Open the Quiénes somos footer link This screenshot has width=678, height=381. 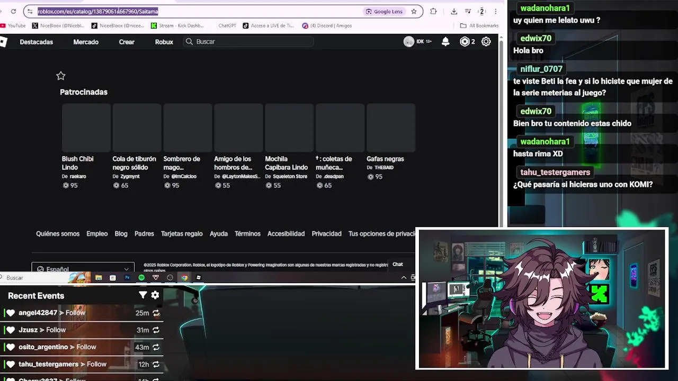(58, 233)
